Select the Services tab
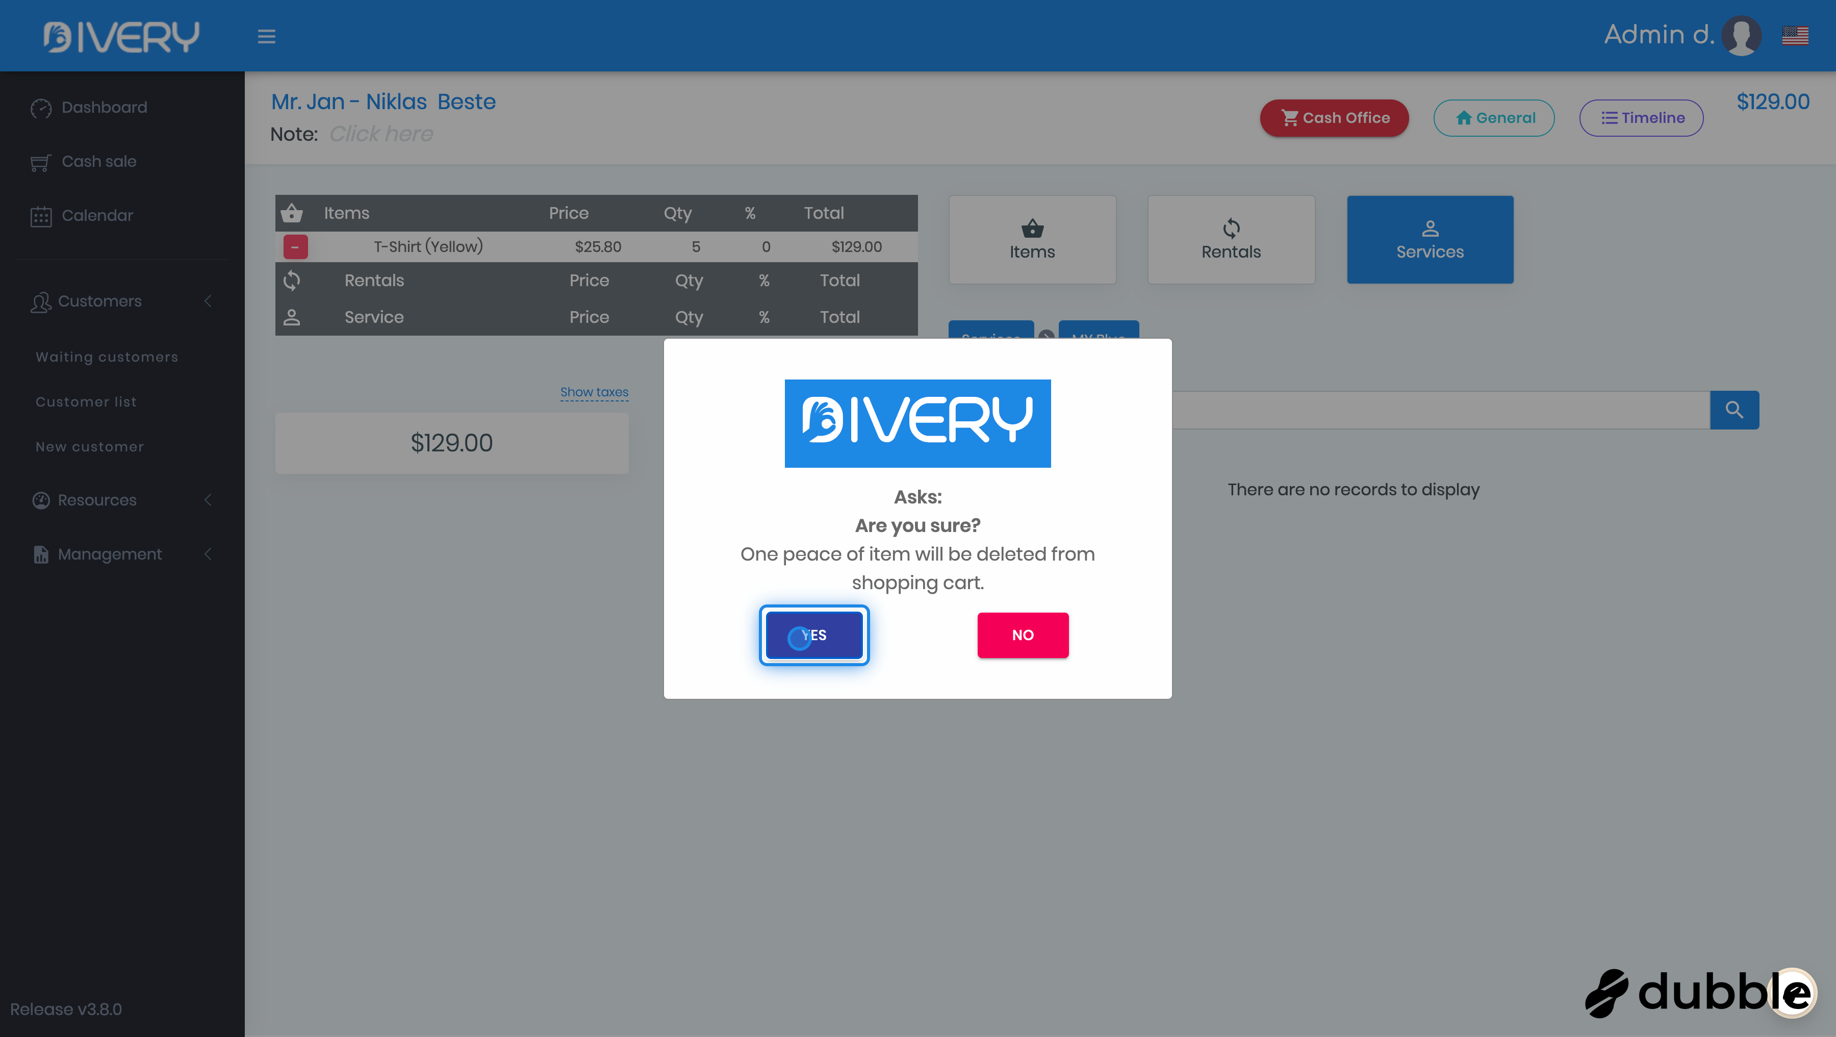1836x1037 pixels. pyautogui.click(x=1430, y=239)
